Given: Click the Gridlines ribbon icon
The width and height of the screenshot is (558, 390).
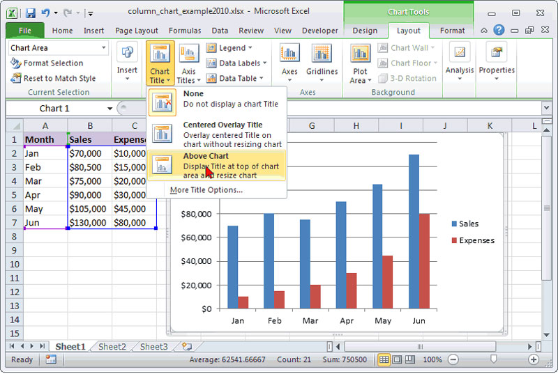Looking at the screenshot, I should click(x=322, y=54).
